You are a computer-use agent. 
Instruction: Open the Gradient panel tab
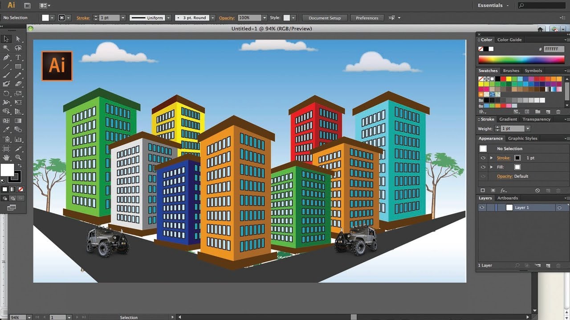tap(508, 119)
